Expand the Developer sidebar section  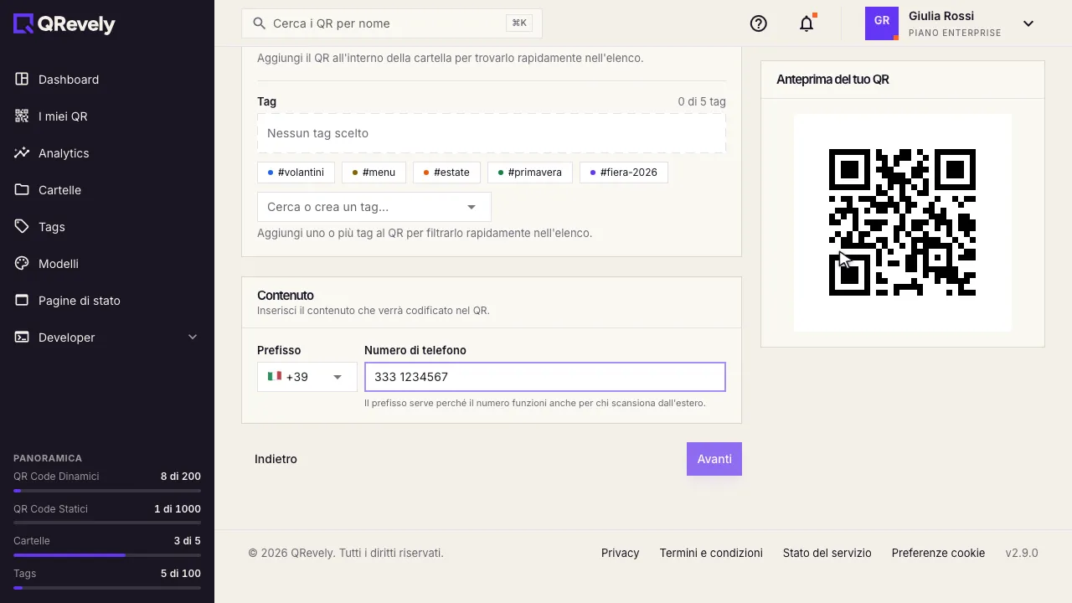pyautogui.click(x=107, y=337)
